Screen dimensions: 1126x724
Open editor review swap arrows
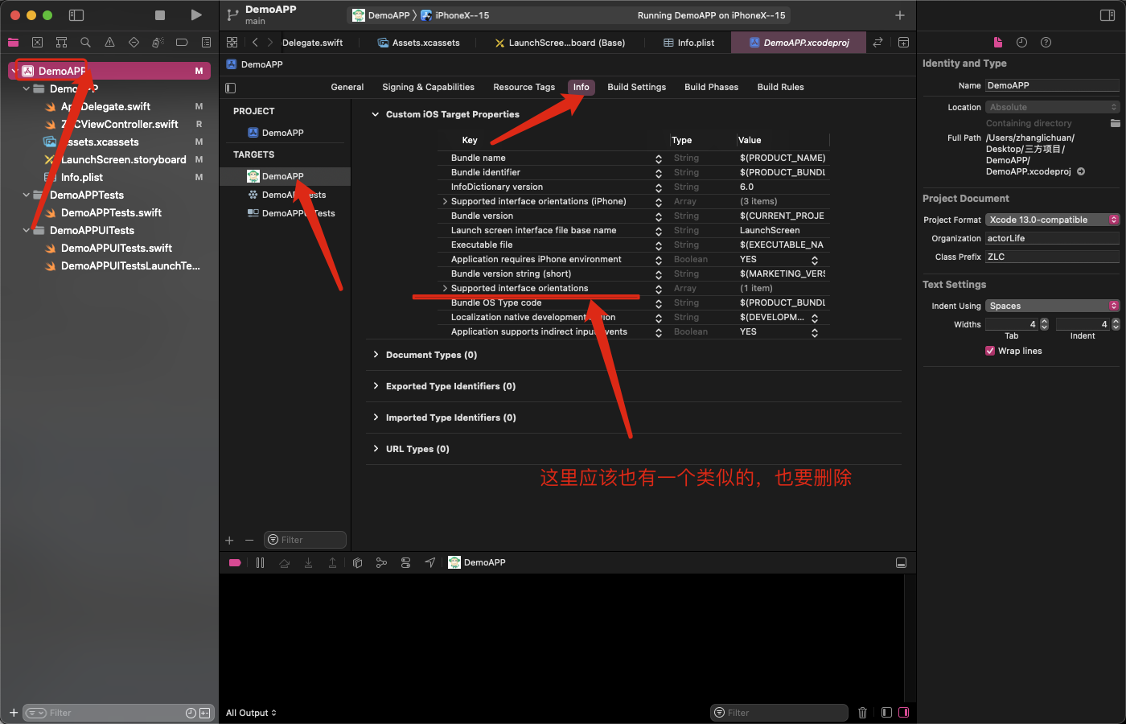point(877,43)
